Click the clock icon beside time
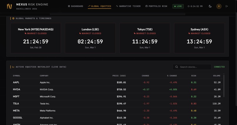The width and height of the screenshot is (237, 125). click(188, 6)
